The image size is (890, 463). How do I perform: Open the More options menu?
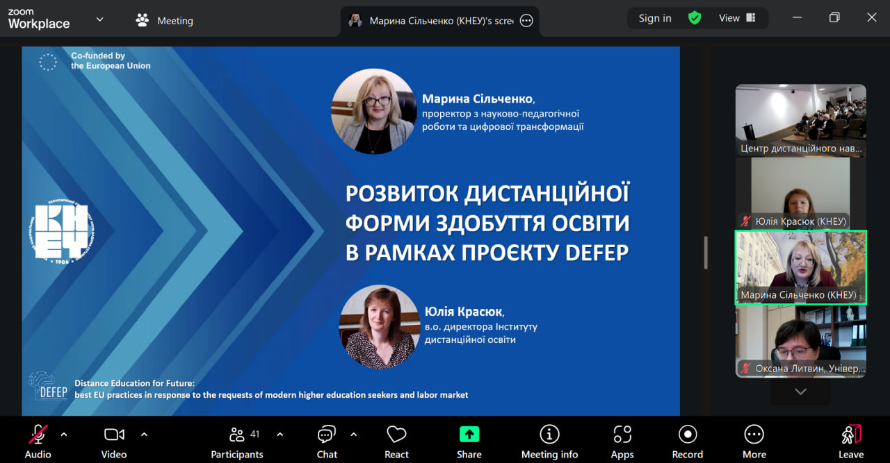coord(754,440)
